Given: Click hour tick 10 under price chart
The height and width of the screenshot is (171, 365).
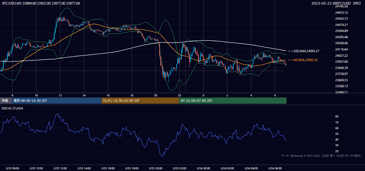Looking at the screenshot, I should [x=36, y=95].
